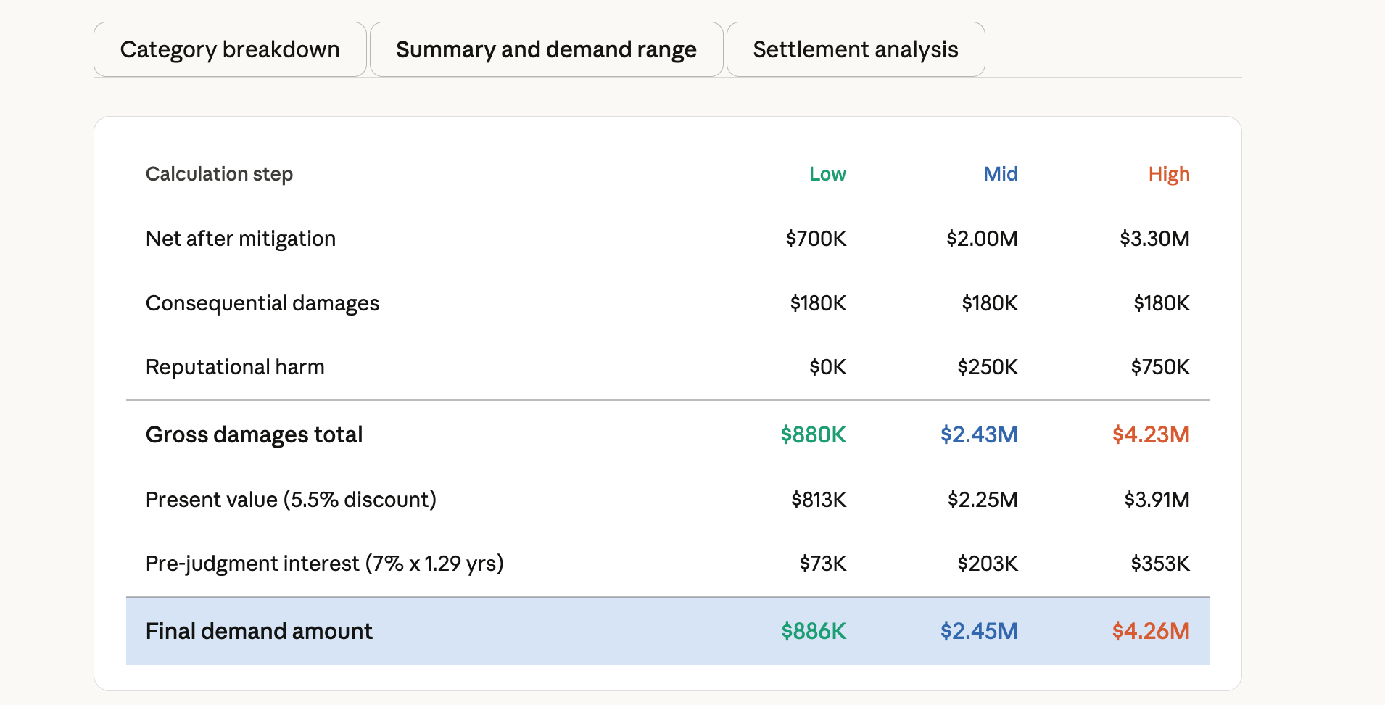Click the Mid column header
Image resolution: width=1385 pixels, height=705 pixels.
[1000, 174]
